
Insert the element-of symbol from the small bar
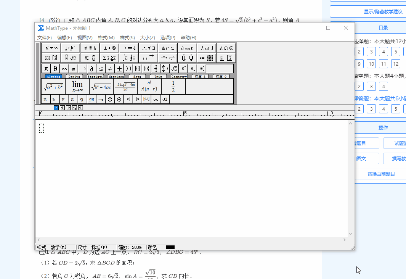coord(73,69)
